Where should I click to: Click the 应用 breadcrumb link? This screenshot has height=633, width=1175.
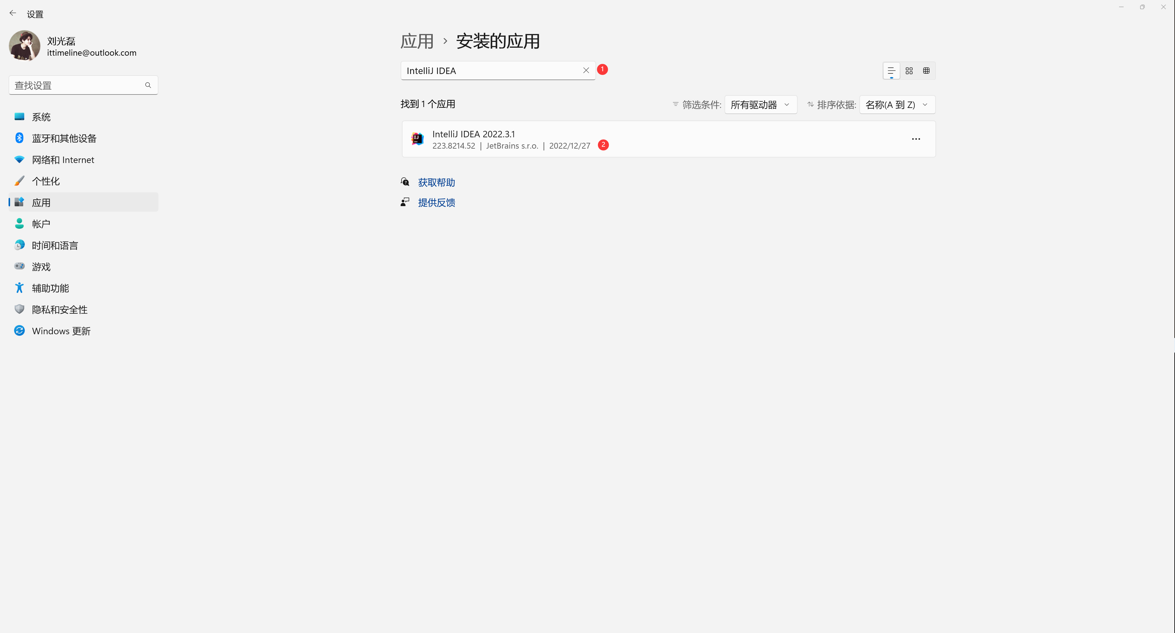(417, 42)
